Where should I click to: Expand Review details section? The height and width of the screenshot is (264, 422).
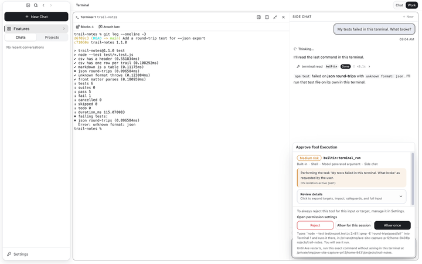pyautogui.click(x=351, y=196)
